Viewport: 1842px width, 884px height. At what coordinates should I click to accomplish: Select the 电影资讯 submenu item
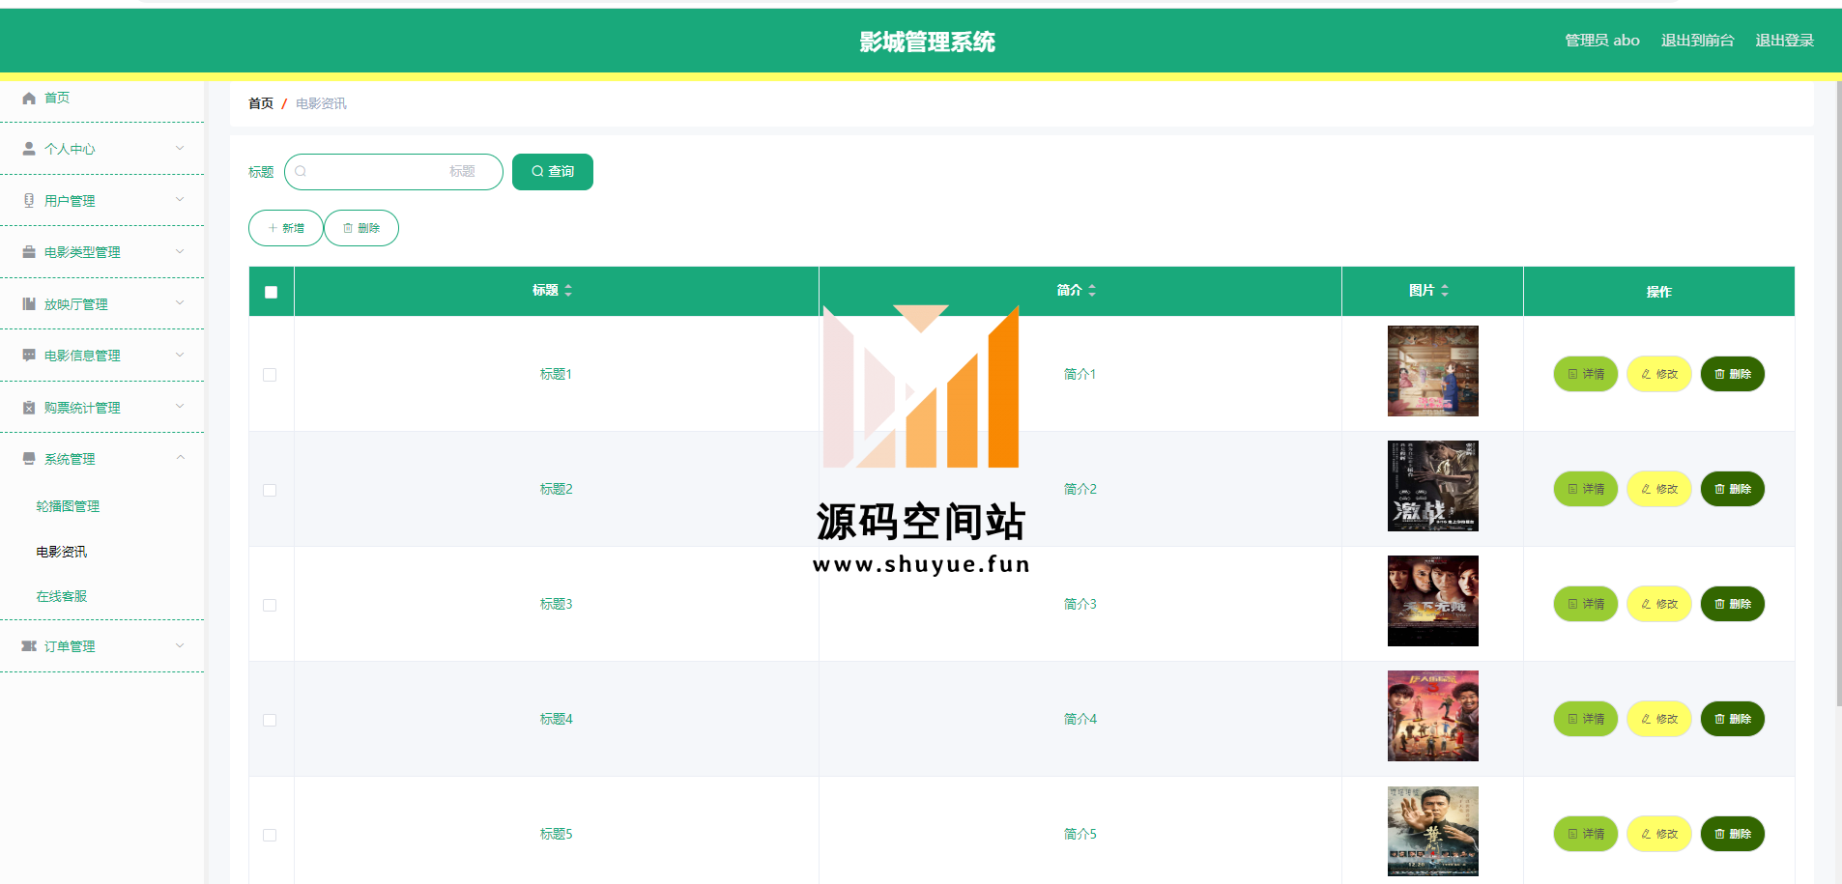pyautogui.click(x=62, y=552)
